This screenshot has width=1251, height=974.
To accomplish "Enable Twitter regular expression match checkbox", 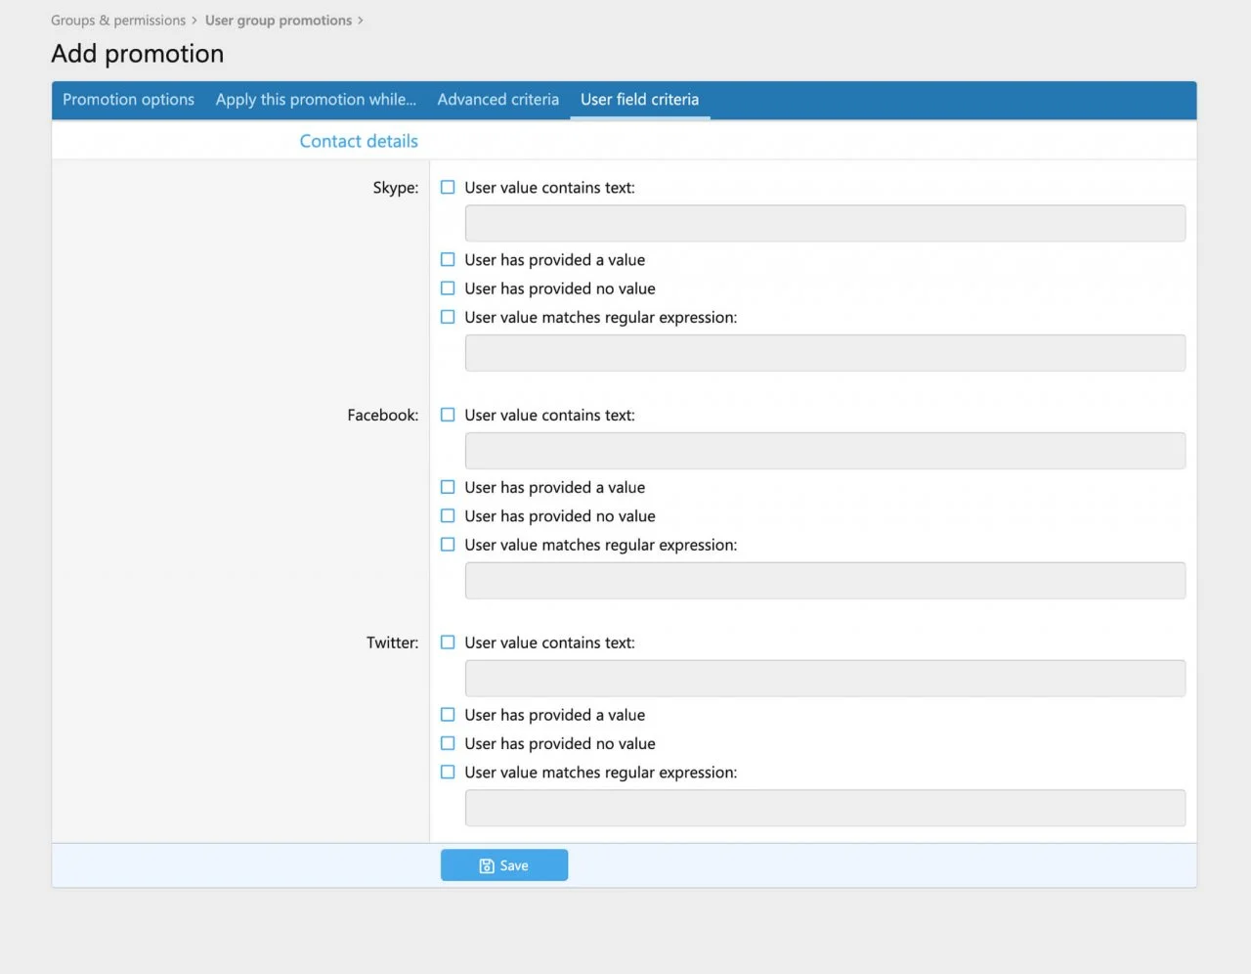I will pyautogui.click(x=448, y=773).
